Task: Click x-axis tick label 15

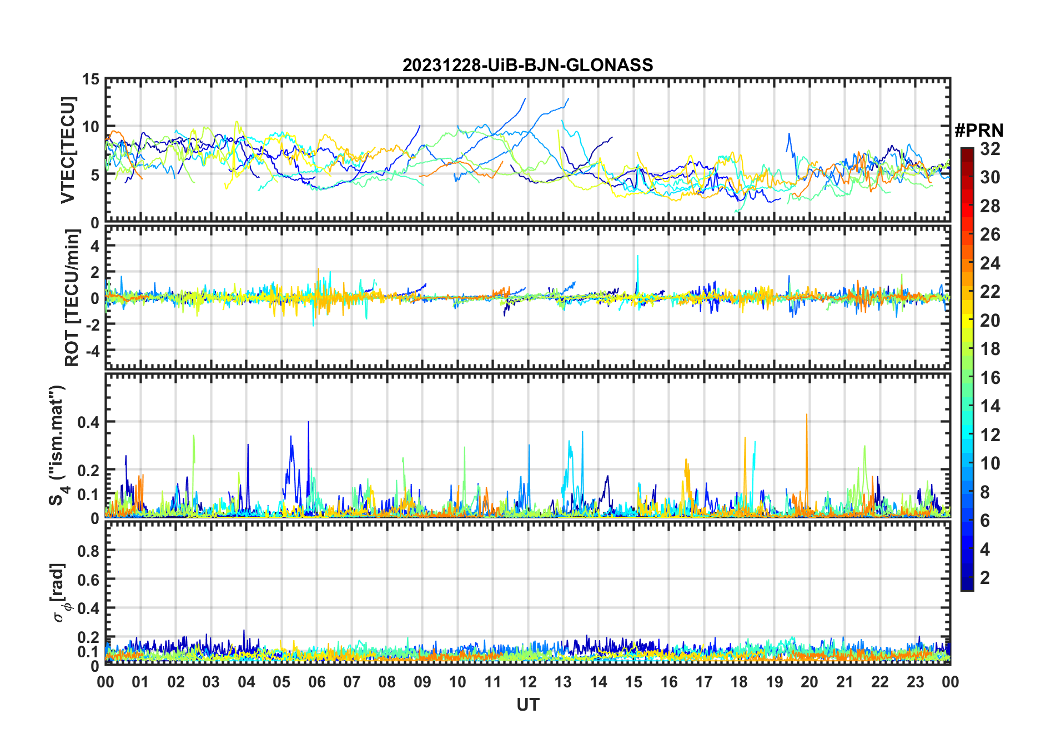Action: tap(633, 682)
